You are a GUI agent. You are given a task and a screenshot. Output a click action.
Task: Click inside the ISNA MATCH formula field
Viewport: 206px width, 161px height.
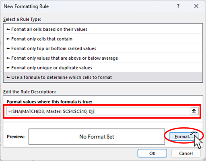(x=98, y=111)
